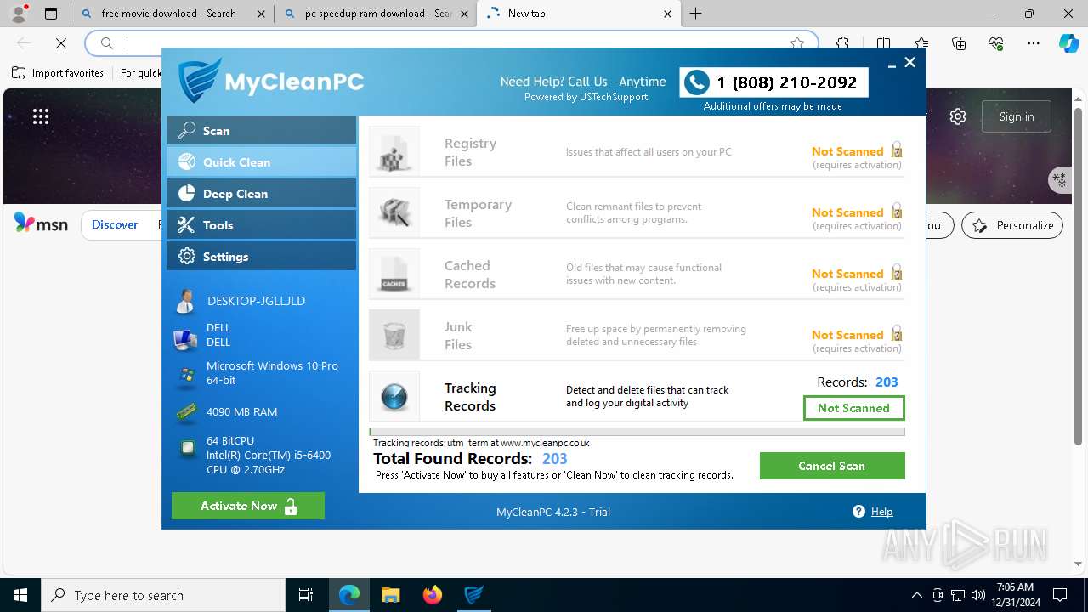Open the notification center
The image size is (1088, 612).
click(x=1060, y=595)
